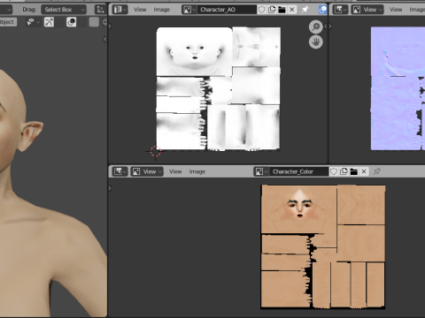425x318 pixels.
Task: Toggle the viewport overlays button
Action: pos(71,22)
